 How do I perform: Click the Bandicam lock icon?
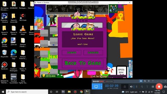point(141,81)
